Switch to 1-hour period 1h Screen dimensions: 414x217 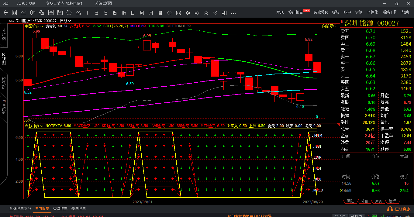click(124, 12)
